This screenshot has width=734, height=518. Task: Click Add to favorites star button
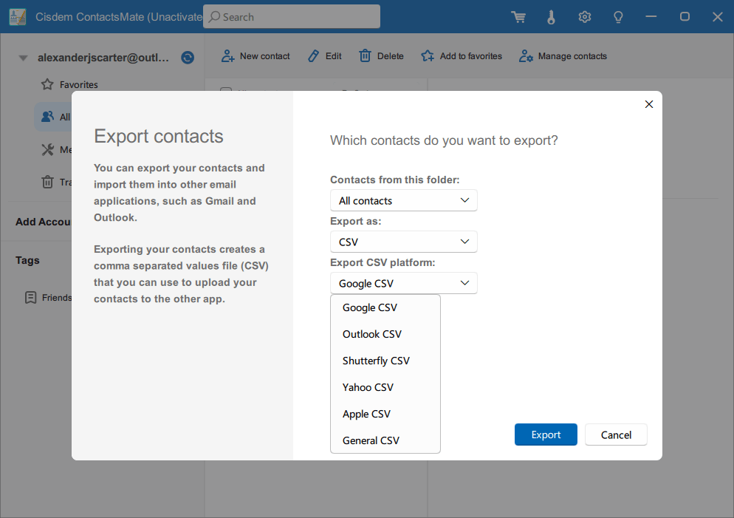click(x=428, y=56)
